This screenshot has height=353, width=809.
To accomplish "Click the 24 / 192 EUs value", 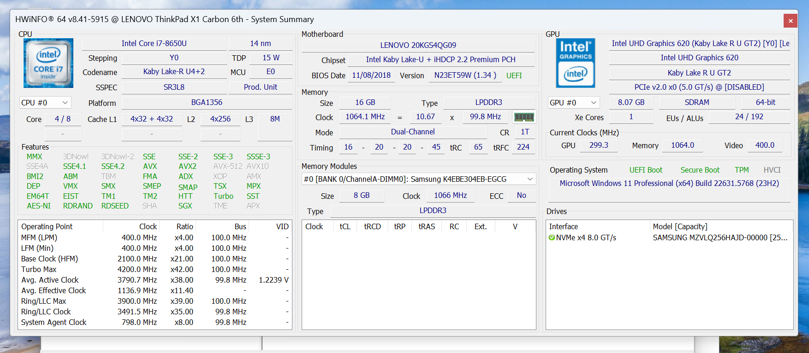I will click(x=749, y=117).
